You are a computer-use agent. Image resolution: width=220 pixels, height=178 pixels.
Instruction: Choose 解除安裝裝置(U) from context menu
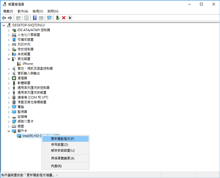[66, 151]
